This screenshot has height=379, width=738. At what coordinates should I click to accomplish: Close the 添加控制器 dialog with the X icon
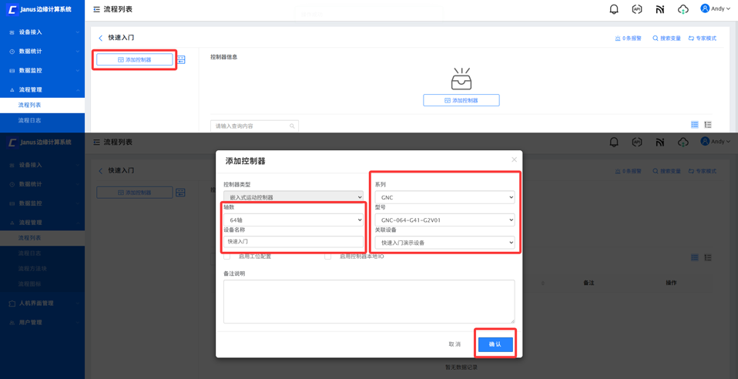coord(514,159)
